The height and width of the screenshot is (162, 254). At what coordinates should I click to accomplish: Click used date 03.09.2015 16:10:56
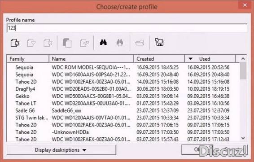point(208,103)
